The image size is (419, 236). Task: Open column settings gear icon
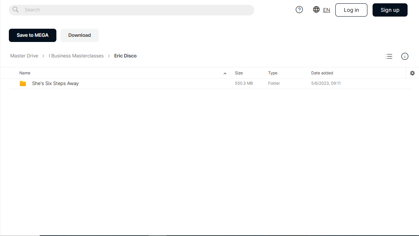click(412, 73)
